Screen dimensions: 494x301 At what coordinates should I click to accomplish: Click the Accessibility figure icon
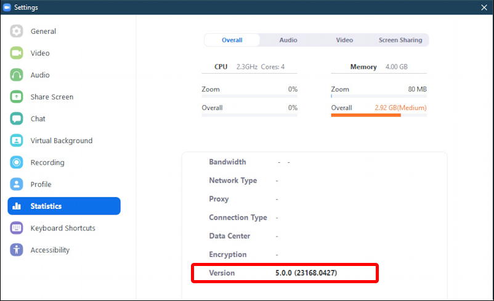pos(17,250)
